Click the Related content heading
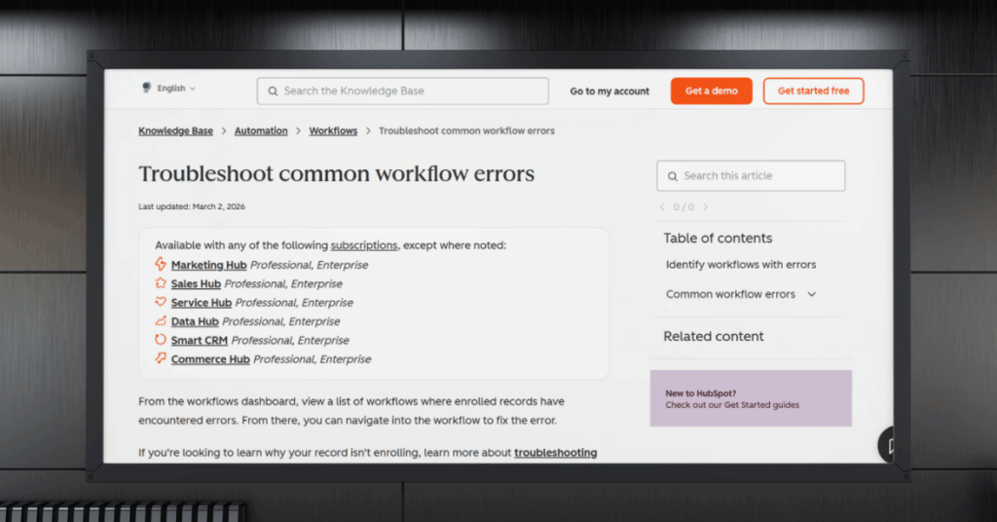997x522 pixels. 714,336
